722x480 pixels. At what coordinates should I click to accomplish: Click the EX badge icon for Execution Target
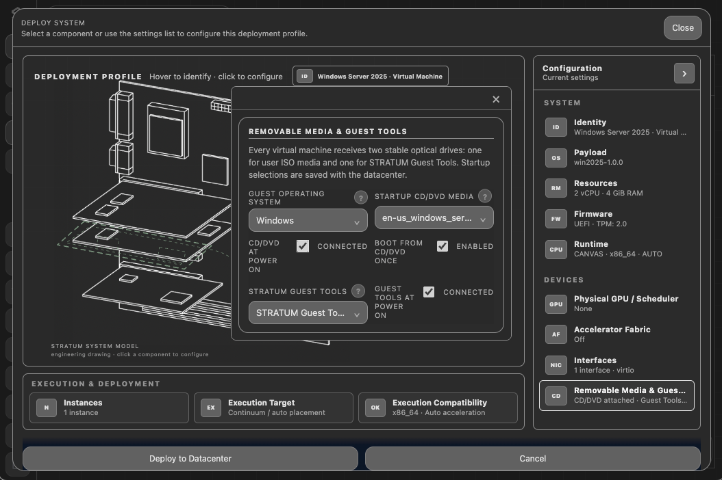(211, 408)
